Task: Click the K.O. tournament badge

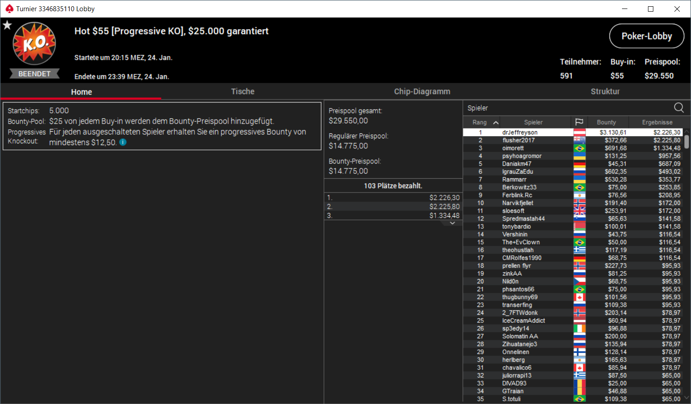Action: [35, 44]
